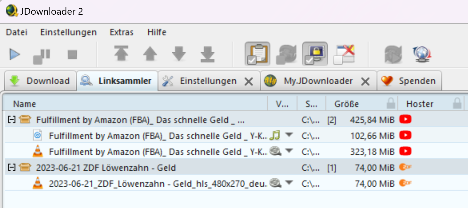Open variant dropdown for 102,66 MiB audio row
The height and width of the screenshot is (208, 468).
289,136
